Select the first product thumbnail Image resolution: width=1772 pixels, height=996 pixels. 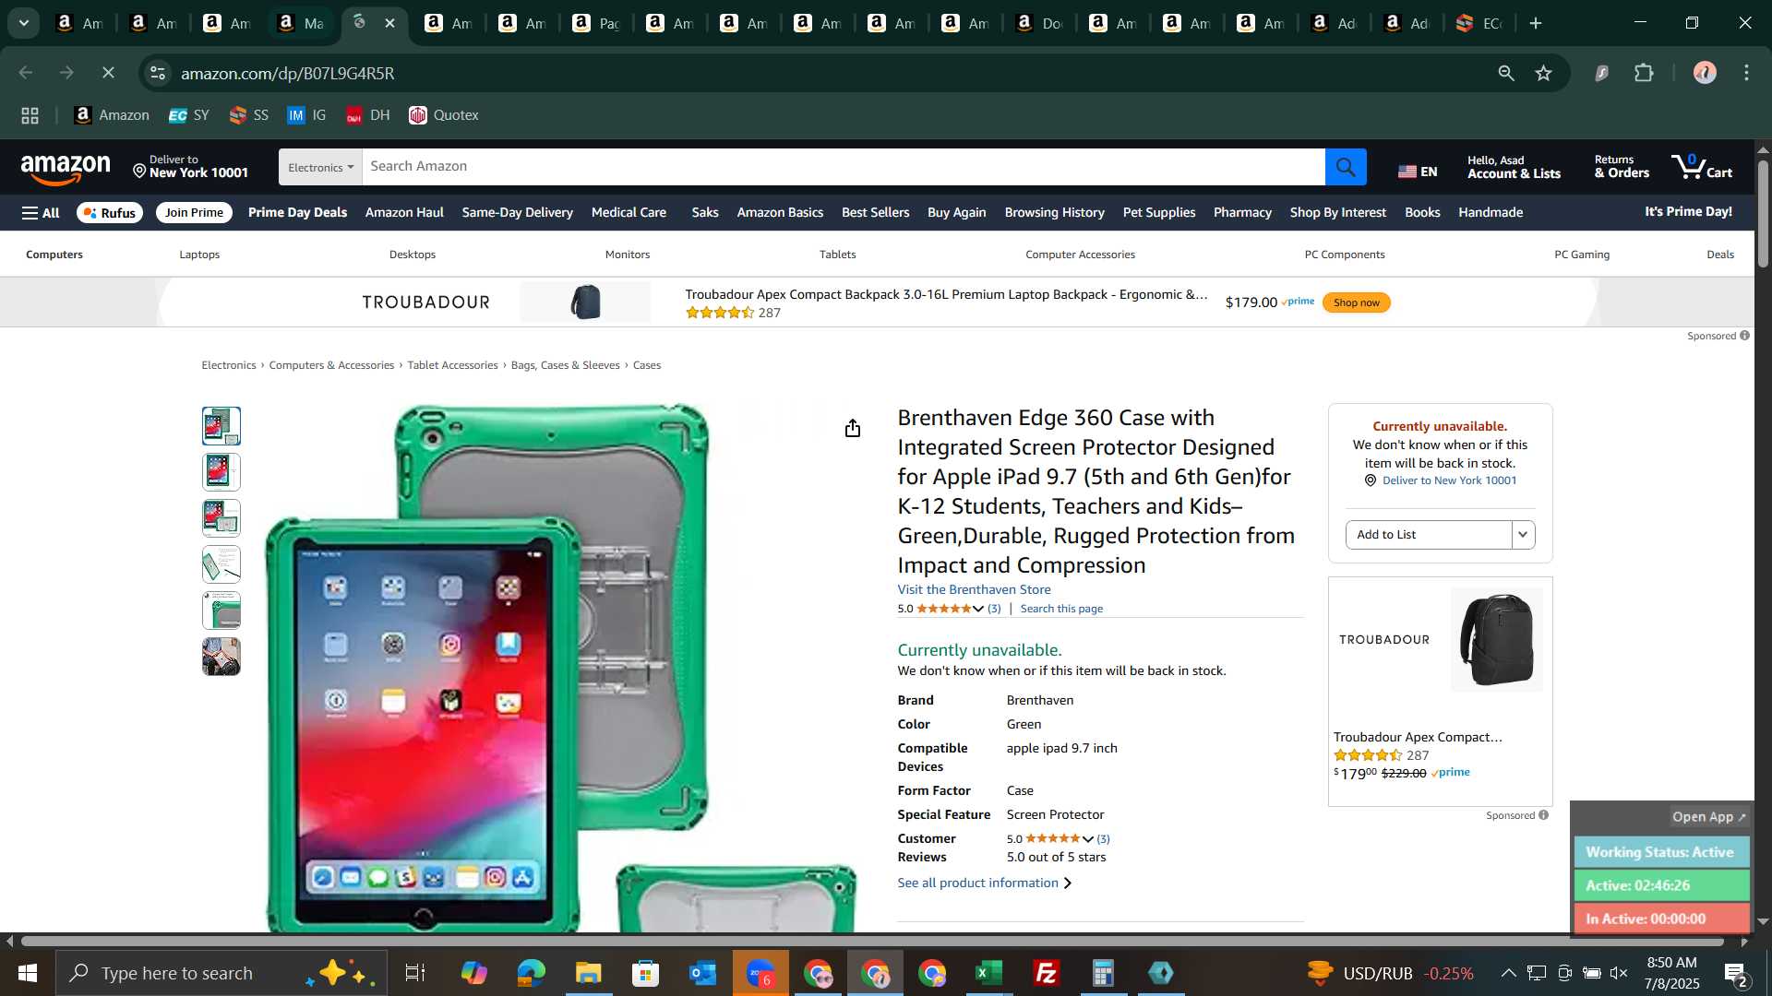(x=221, y=426)
